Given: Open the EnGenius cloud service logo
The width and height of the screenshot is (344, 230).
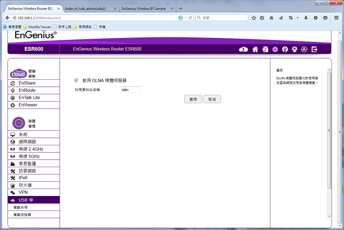Looking at the screenshot, I should coord(18,73).
